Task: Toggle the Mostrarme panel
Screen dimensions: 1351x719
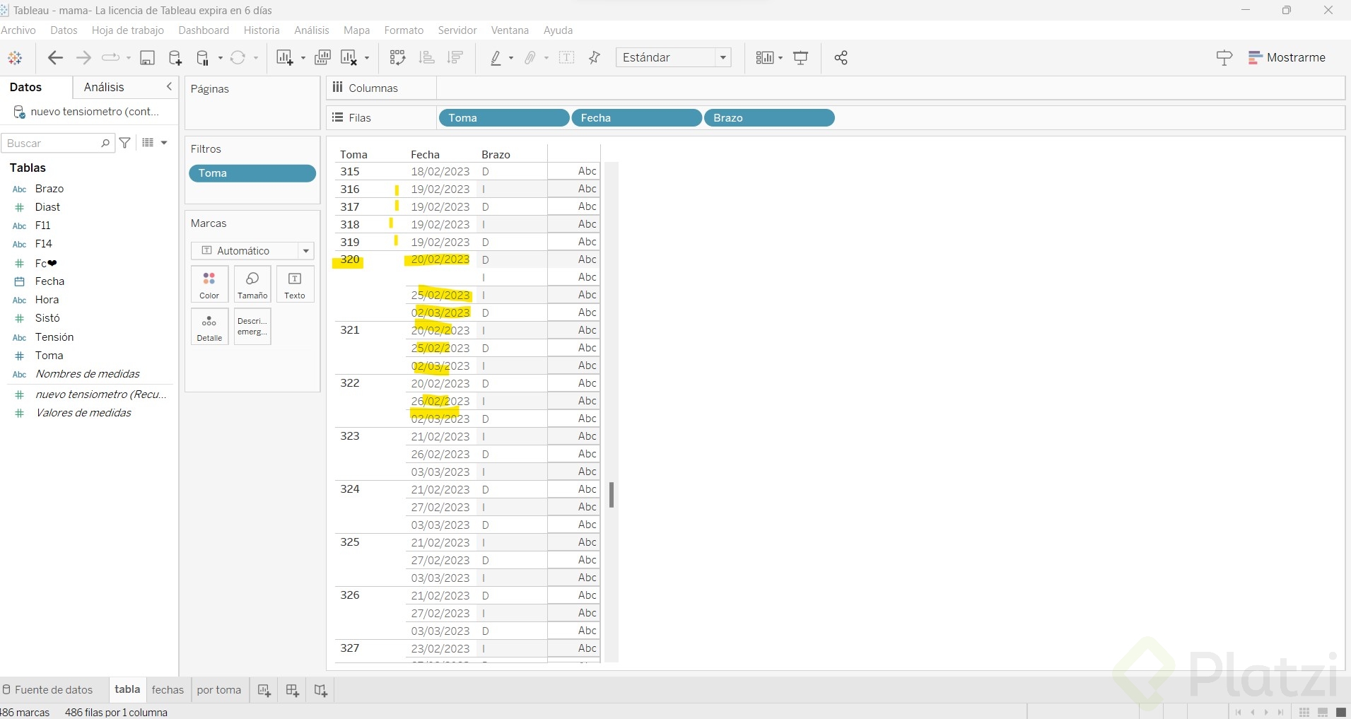Action: point(1287,58)
